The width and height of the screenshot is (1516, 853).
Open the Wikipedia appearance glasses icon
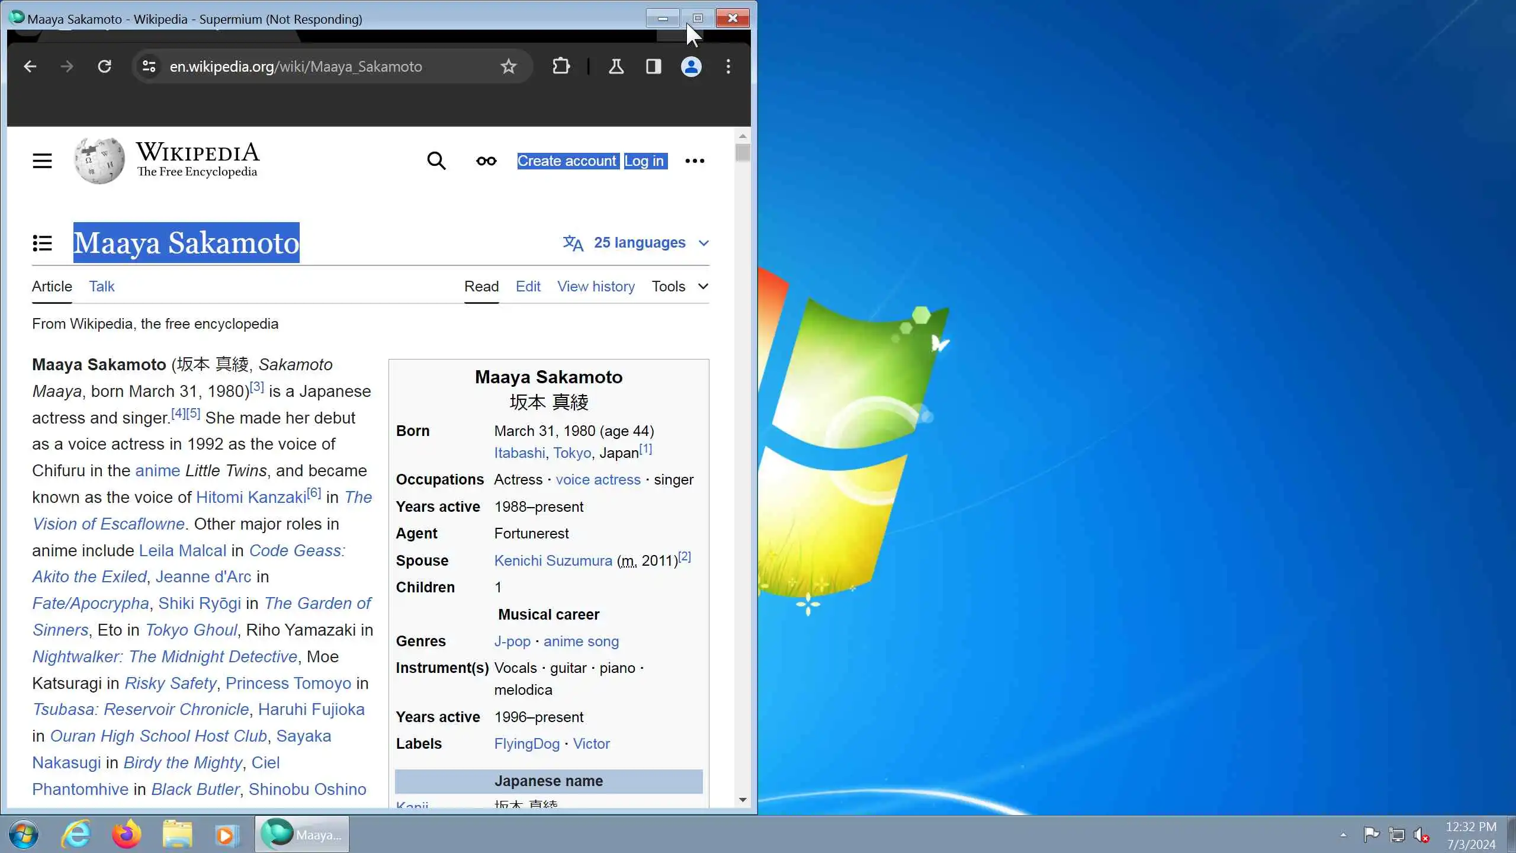click(486, 161)
